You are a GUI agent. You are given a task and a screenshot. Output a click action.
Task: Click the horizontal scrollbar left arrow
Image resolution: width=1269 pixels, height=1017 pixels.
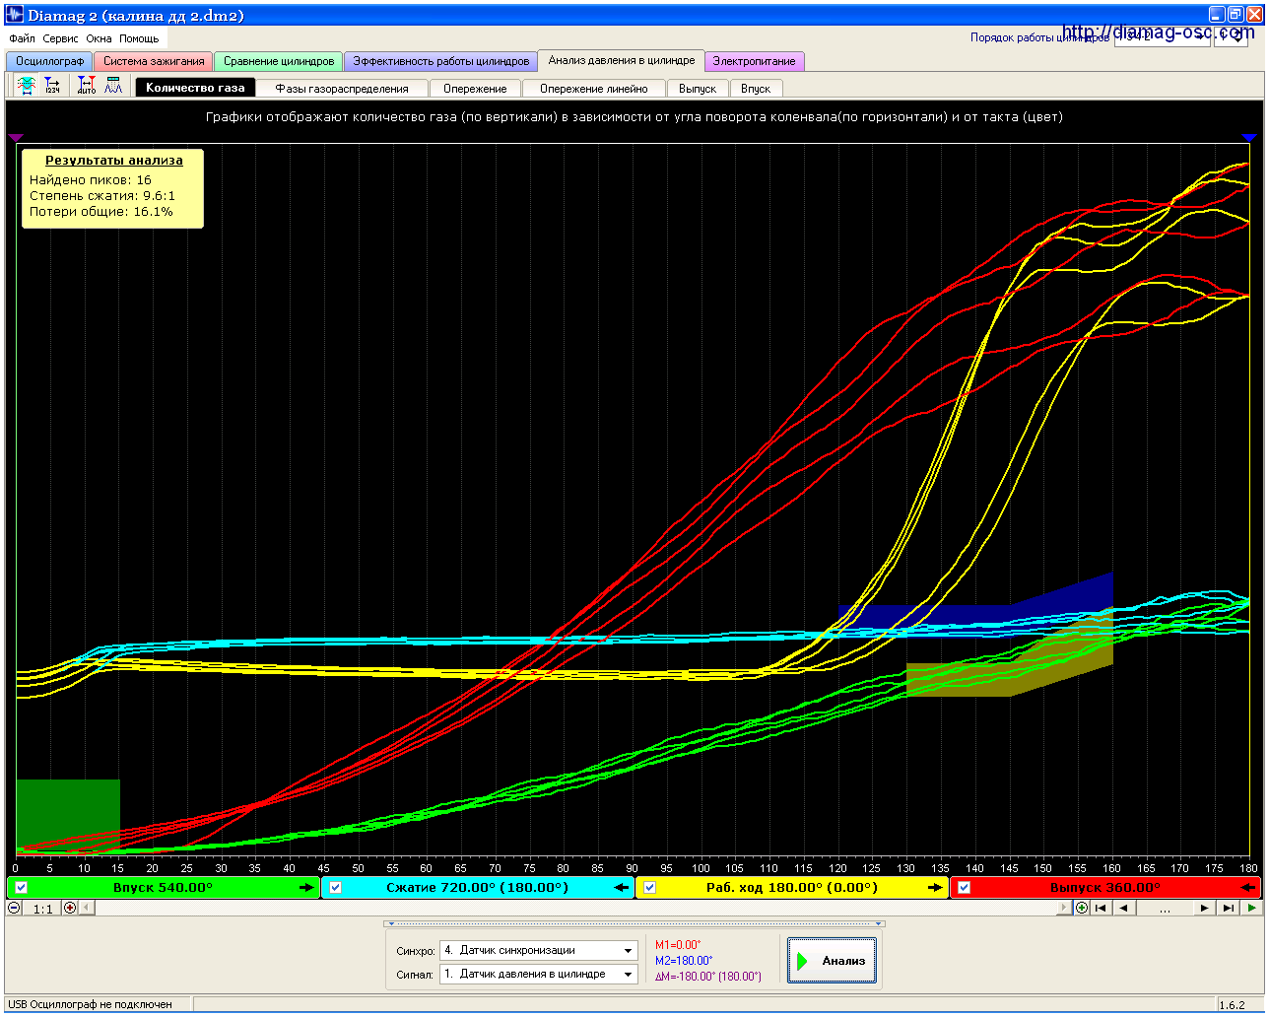click(x=87, y=908)
